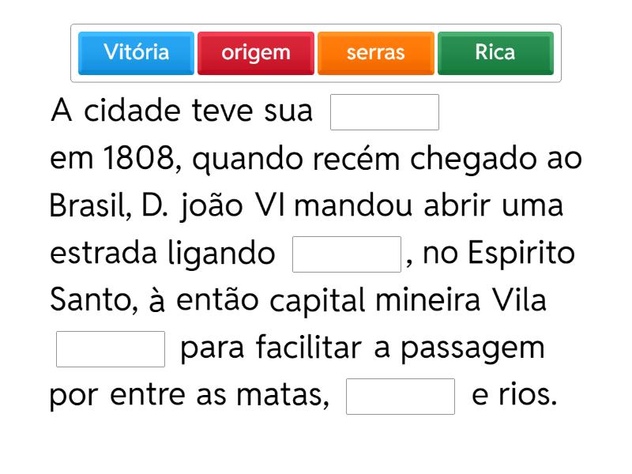Click the green tile in the word bank
Viewport: 632px width, 474px height.
495,53
